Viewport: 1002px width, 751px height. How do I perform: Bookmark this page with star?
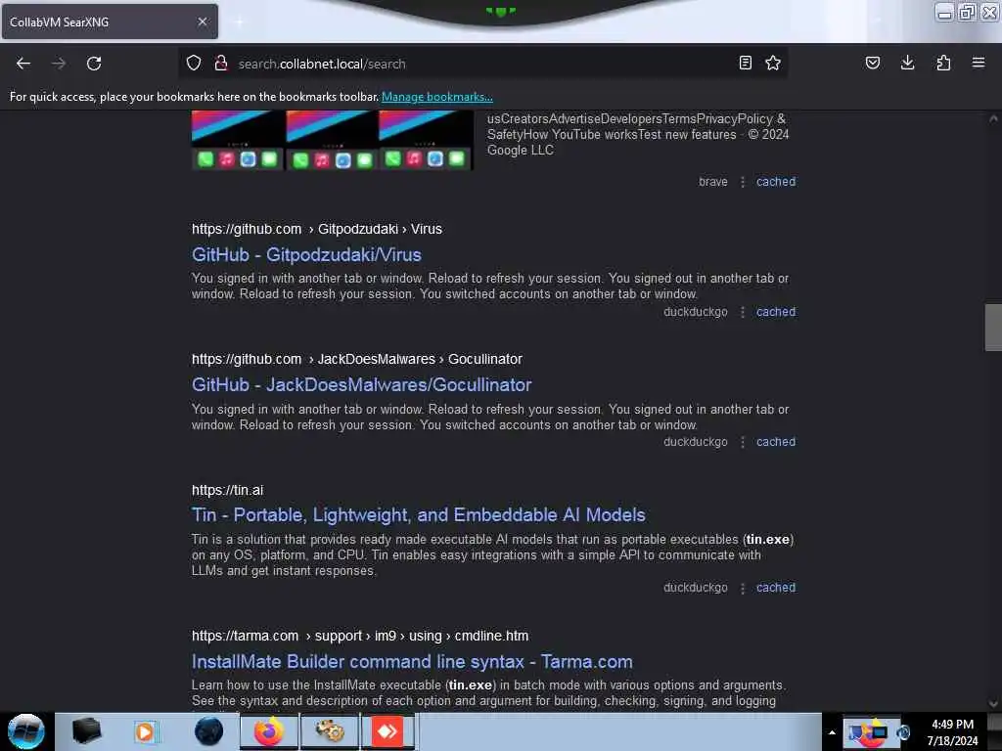(x=773, y=63)
